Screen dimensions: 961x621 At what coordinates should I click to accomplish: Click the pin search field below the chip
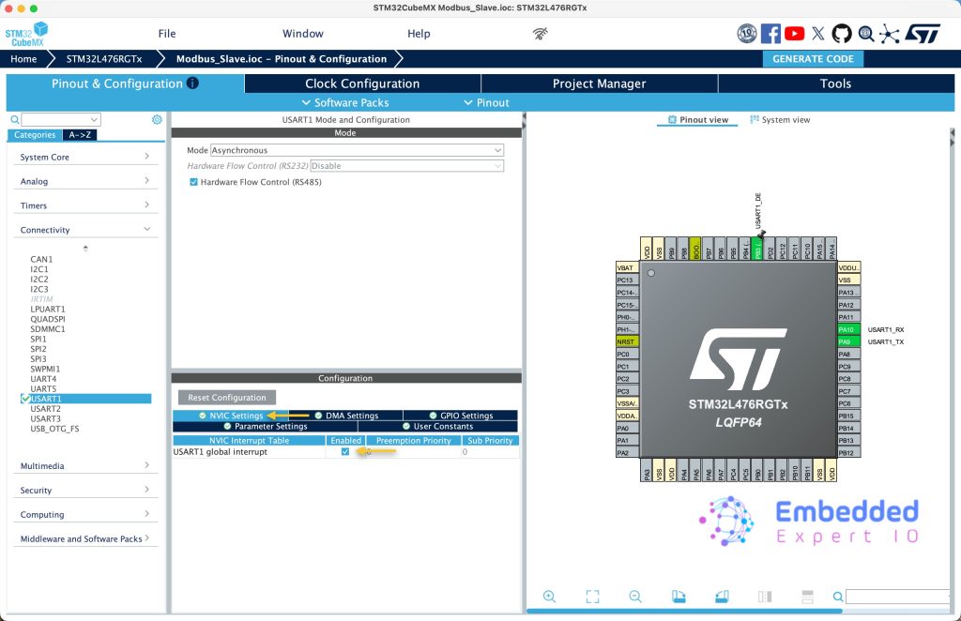(896, 597)
